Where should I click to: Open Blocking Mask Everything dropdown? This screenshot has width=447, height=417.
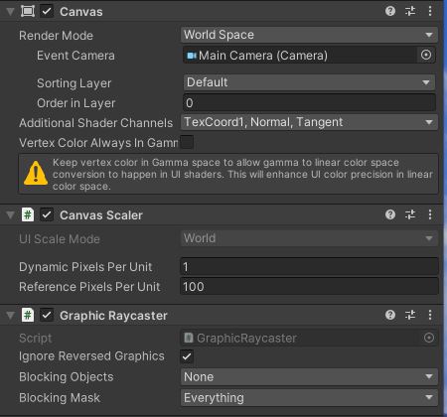point(309,397)
